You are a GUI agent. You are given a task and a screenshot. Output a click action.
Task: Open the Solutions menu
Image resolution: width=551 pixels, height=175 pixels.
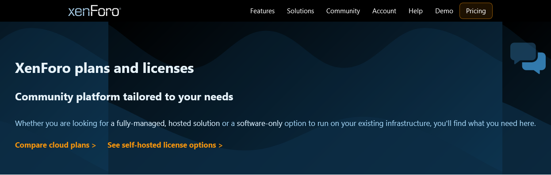tap(300, 11)
